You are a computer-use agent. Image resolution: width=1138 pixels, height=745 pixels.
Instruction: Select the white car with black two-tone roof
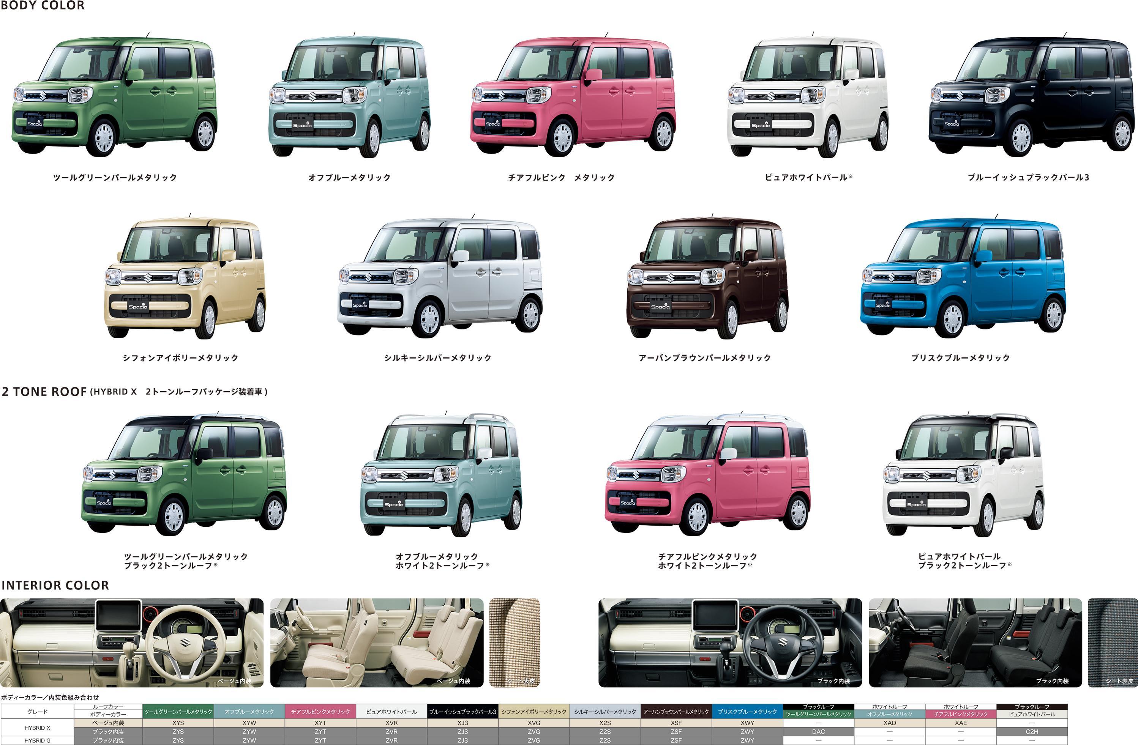click(963, 473)
